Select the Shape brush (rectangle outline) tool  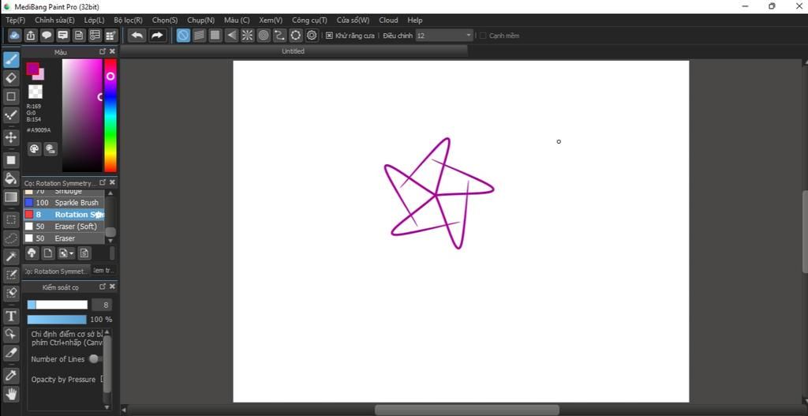pyautogui.click(x=11, y=96)
